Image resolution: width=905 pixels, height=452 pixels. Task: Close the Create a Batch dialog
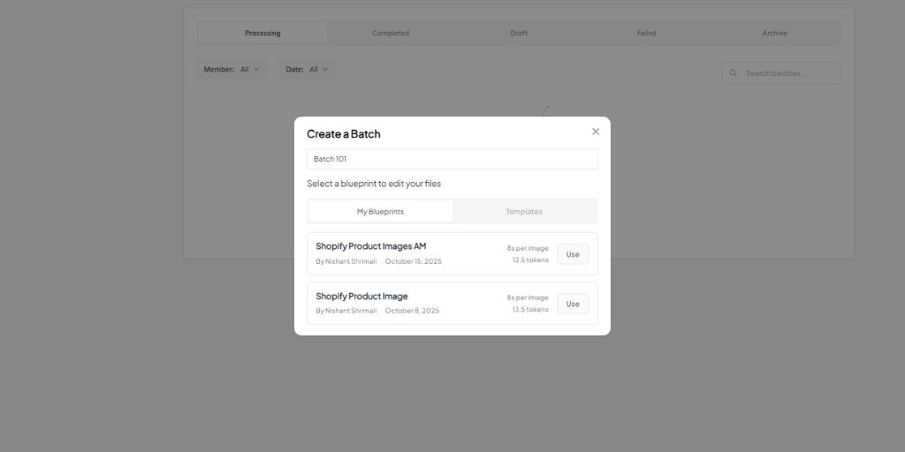(x=596, y=132)
